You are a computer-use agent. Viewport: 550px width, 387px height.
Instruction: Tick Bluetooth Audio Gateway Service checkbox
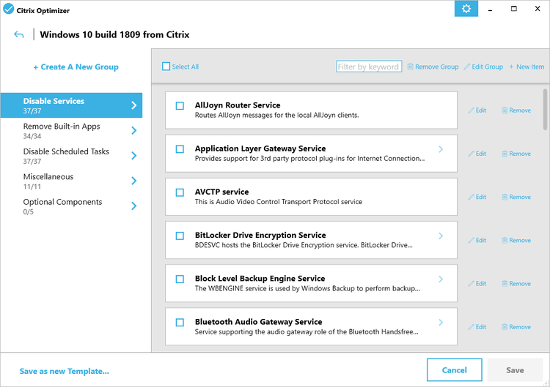(x=180, y=323)
